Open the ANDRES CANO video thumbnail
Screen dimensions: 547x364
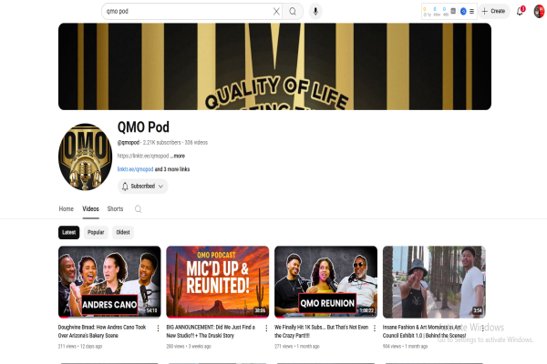(x=109, y=282)
